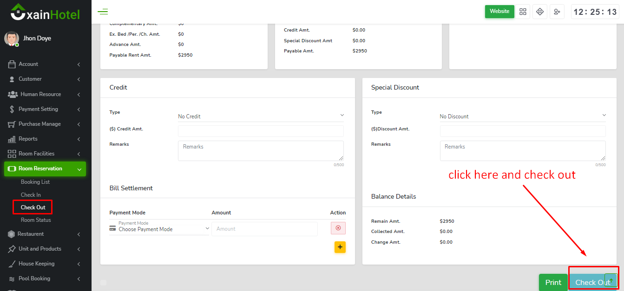Click the Credit Amt. input field
The height and width of the screenshot is (291, 624).
(261, 131)
